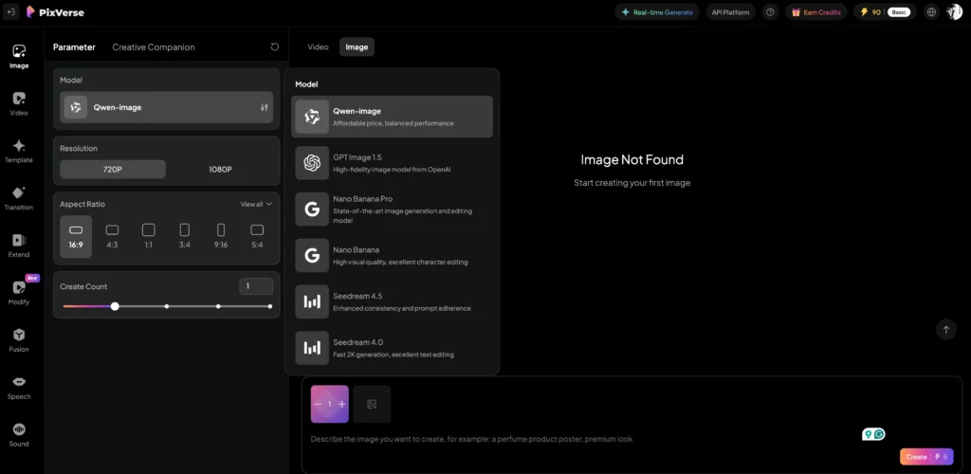971x474 pixels.
Task: Click the reference image upload icon
Action: pyautogui.click(x=372, y=404)
